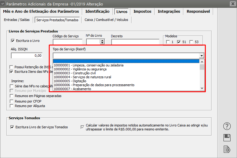Click the dropdown list scroll up arrow
This screenshot has width=237, height=158.
[202, 62]
